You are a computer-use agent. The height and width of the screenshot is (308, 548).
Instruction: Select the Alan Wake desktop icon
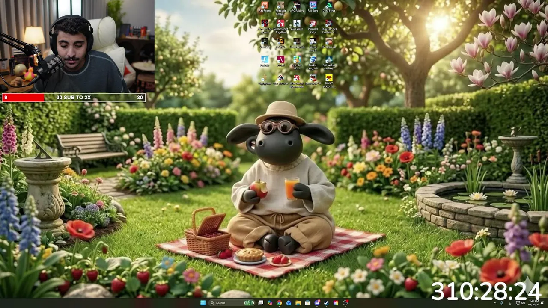click(297, 25)
